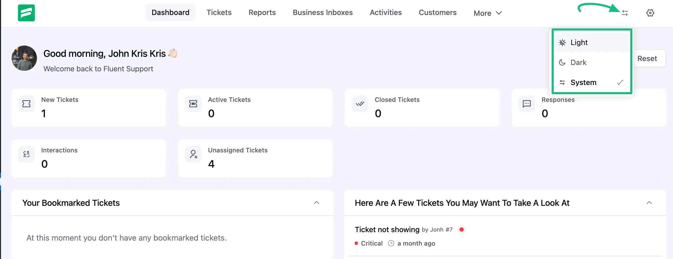The image size is (673, 259).
Task: Click the New Tickets ticket icon
Action: 26,104
